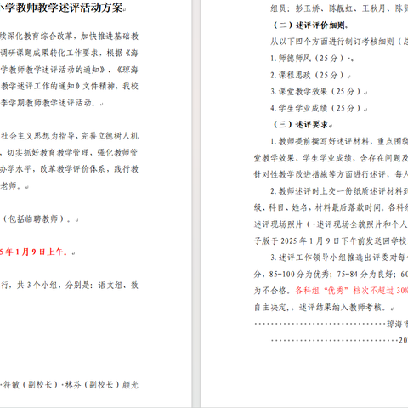This screenshot has width=408, height=408.
Task: Click line '级、科目、姓名，材料最后落款时间'
Action: pos(331,207)
